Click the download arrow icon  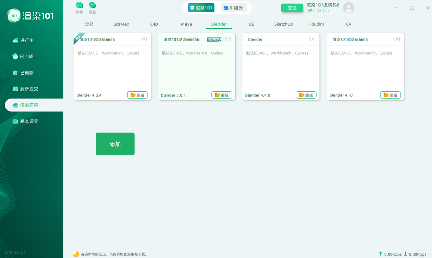(405, 254)
